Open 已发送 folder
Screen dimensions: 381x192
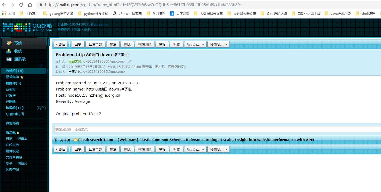click(x=11, y=96)
